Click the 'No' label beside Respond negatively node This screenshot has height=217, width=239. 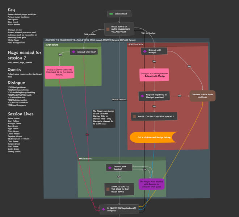click(180, 96)
